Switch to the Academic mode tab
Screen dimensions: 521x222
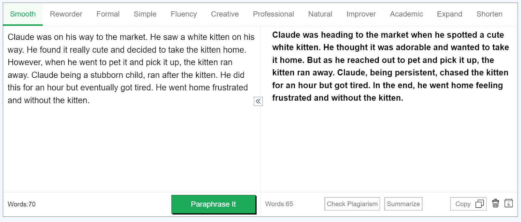(x=406, y=14)
